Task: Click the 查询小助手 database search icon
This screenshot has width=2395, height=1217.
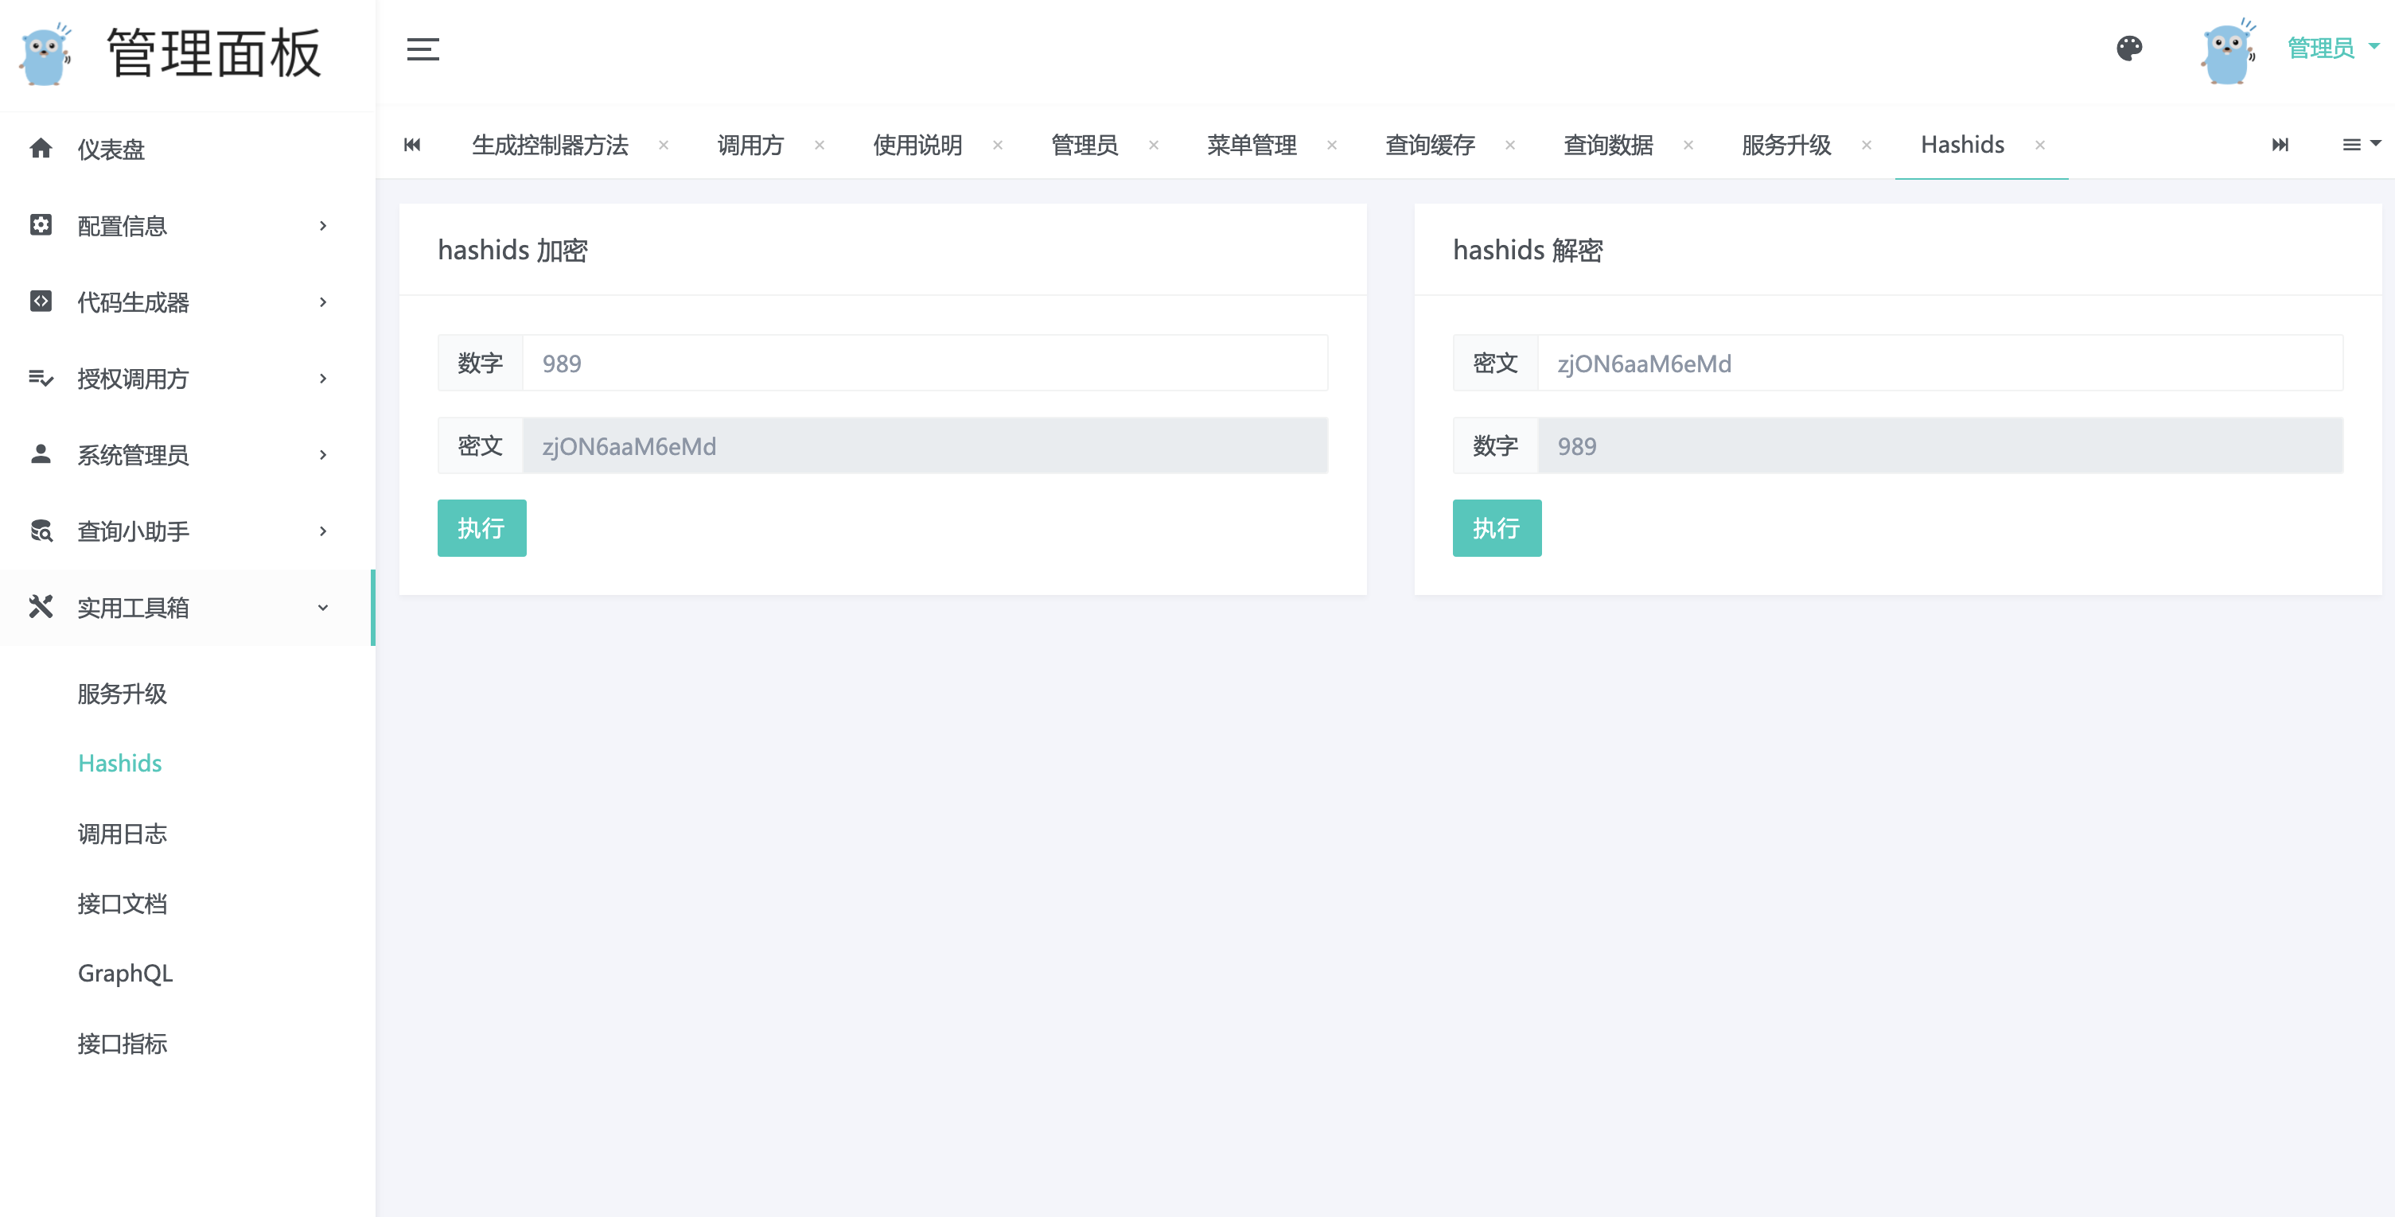Action: pyautogui.click(x=41, y=530)
